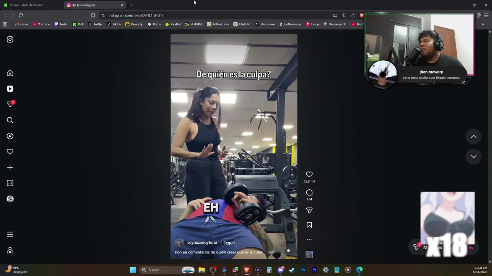Click the taskbar Buscar search box

tap(168, 270)
